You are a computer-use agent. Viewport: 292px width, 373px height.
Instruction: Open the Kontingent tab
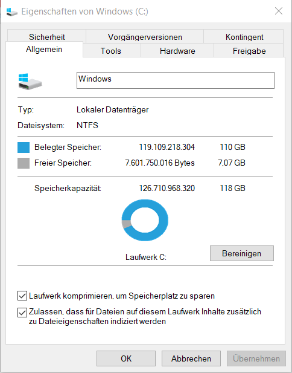click(244, 37)
